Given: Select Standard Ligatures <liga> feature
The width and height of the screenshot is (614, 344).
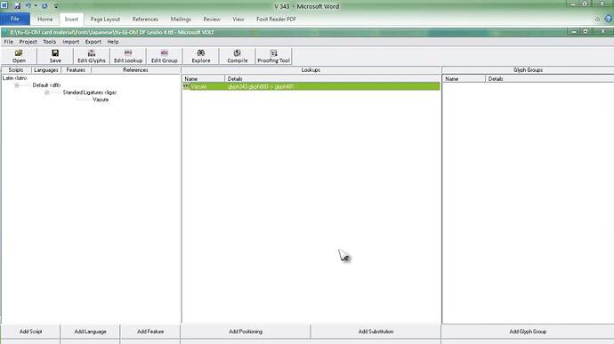Looking at the screenshot, I should [90, 92].
